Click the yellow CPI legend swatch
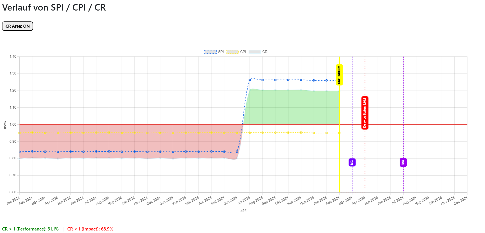This screenshot has width=485, height=233. tap(232, 52)
